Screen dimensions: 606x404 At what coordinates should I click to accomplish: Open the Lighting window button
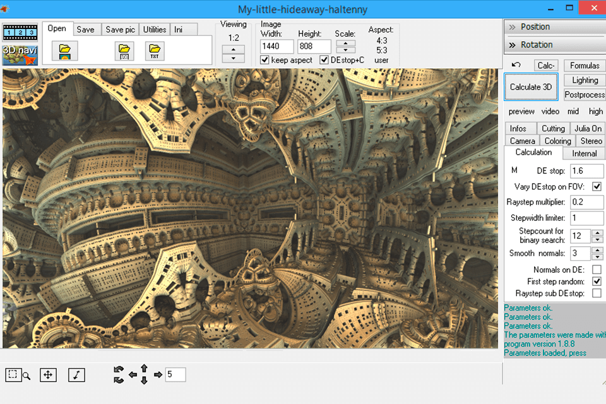585,80
